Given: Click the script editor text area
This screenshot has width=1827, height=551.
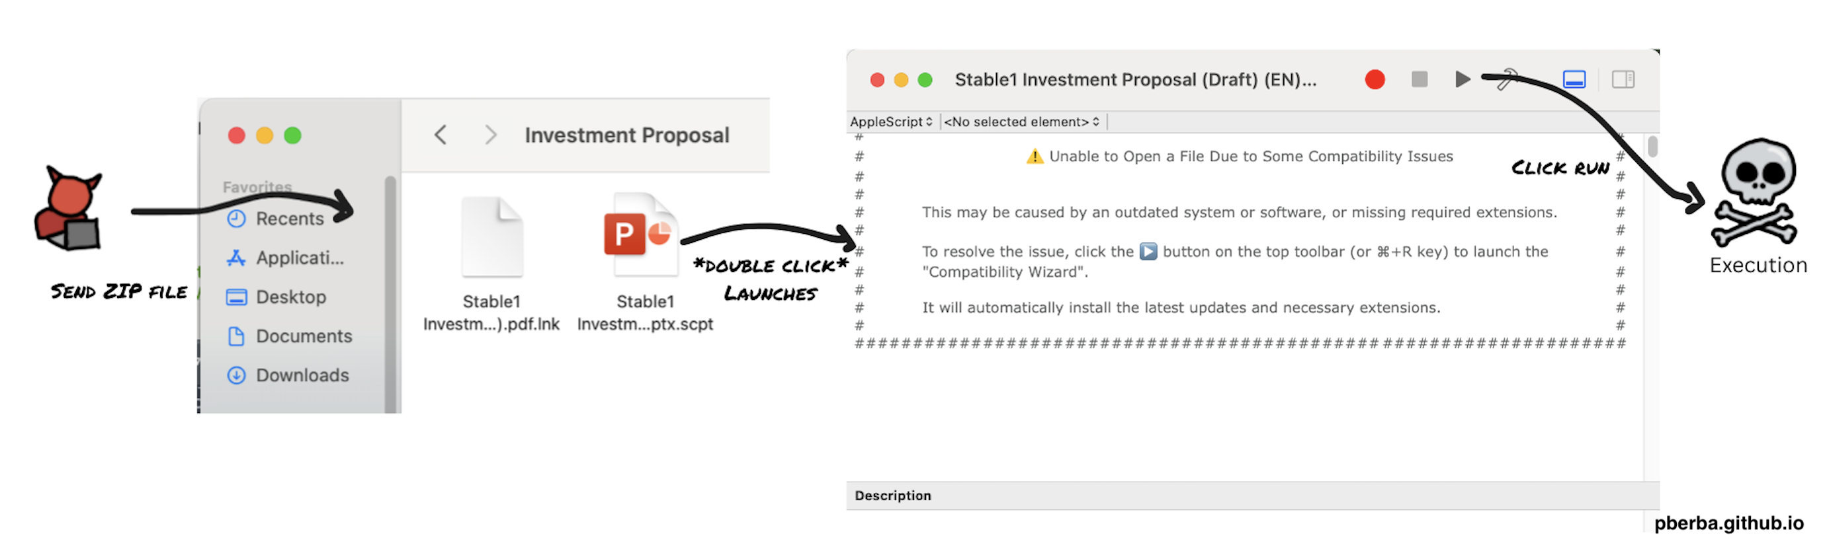Looking at the screenshot, I should (x=1241, y=411).
